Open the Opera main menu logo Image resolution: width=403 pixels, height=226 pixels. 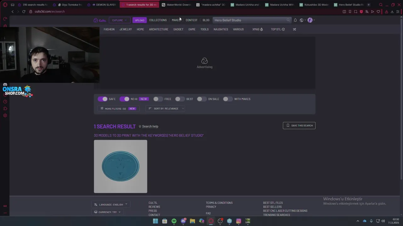(x=5, y=5)
